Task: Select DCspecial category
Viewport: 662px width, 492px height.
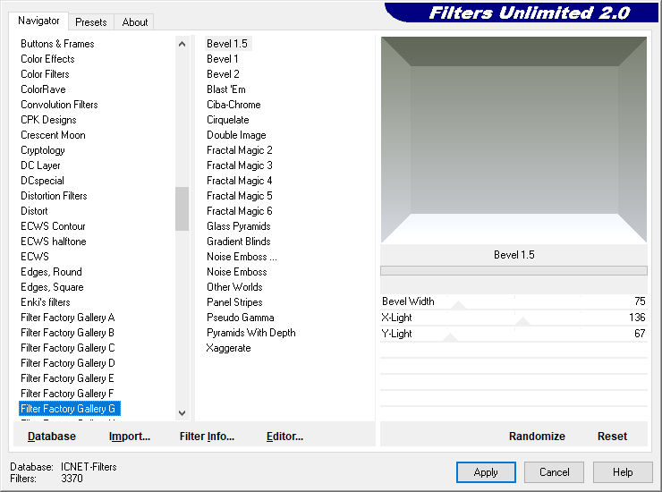Action: tap(42, 181)
